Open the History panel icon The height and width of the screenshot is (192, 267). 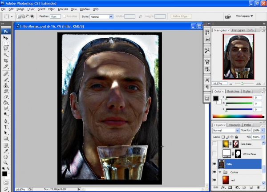207,32
